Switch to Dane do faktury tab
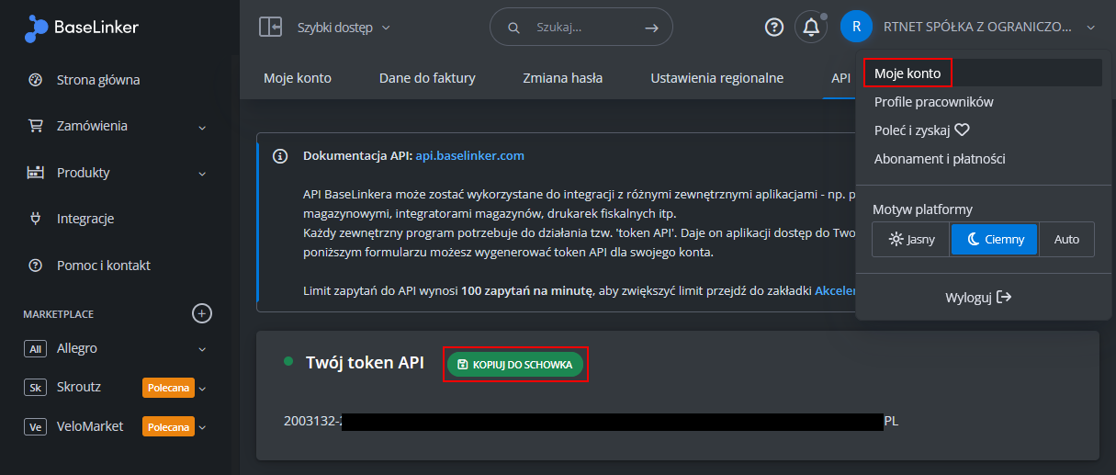 click(x=427, y=78)
